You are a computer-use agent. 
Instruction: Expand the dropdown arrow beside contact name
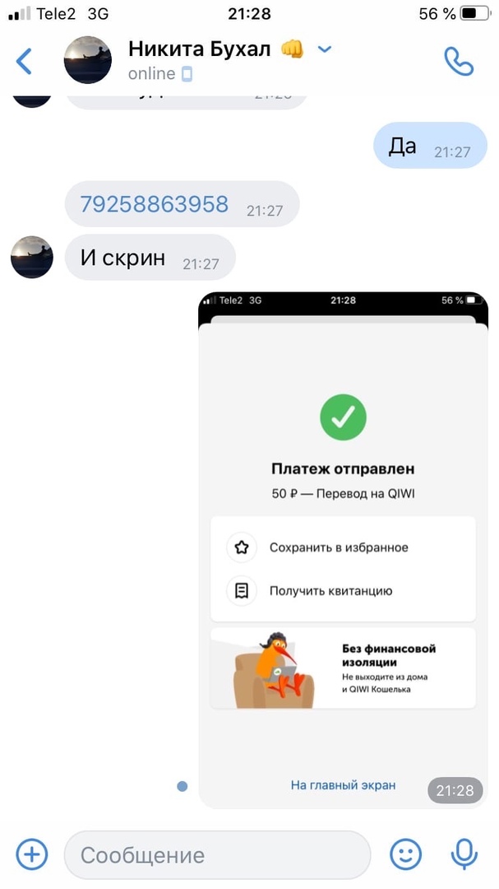[325, 49]
